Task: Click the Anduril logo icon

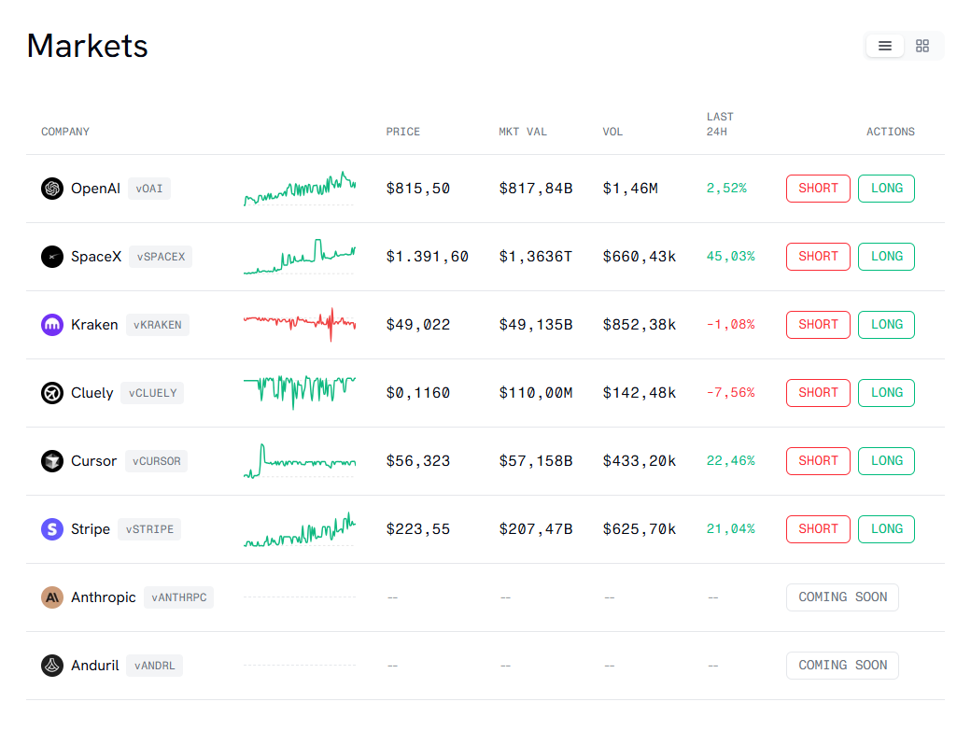Action: (51, 665)
